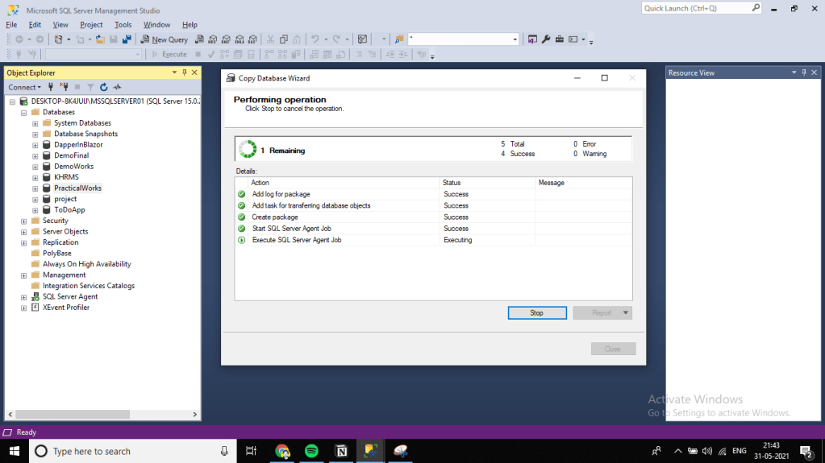Select the Execute SQL Server Agent Job row
Image resolution: width=825 pixels, height=463 pixels.
coord(295,240)
